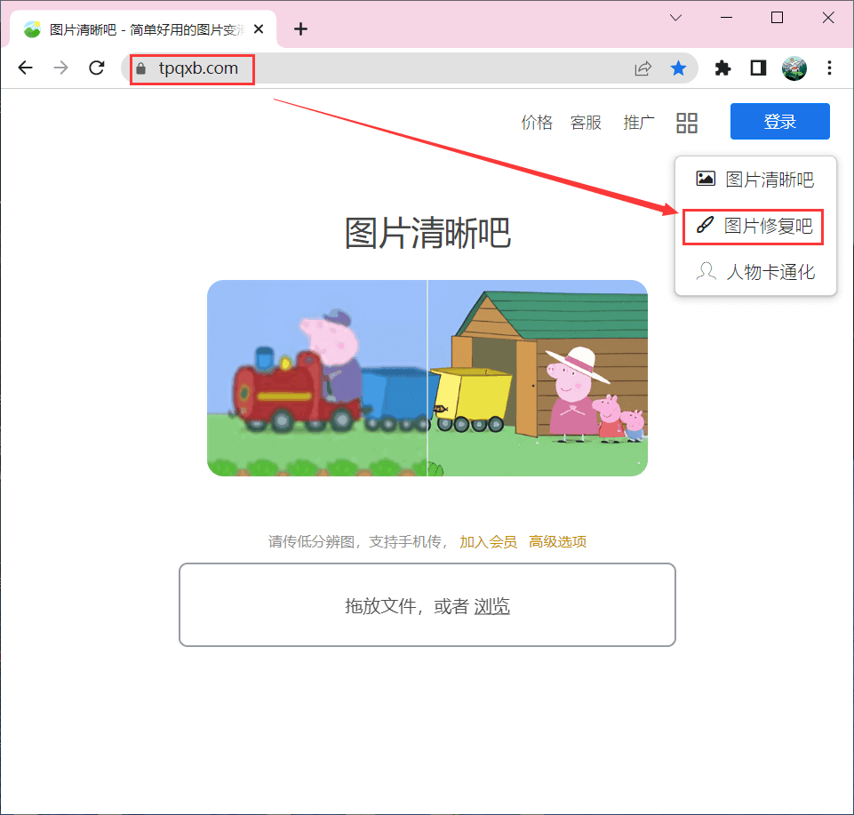Maximize the browser window
This screenshot has width=854, height=815.
(778, 18)
